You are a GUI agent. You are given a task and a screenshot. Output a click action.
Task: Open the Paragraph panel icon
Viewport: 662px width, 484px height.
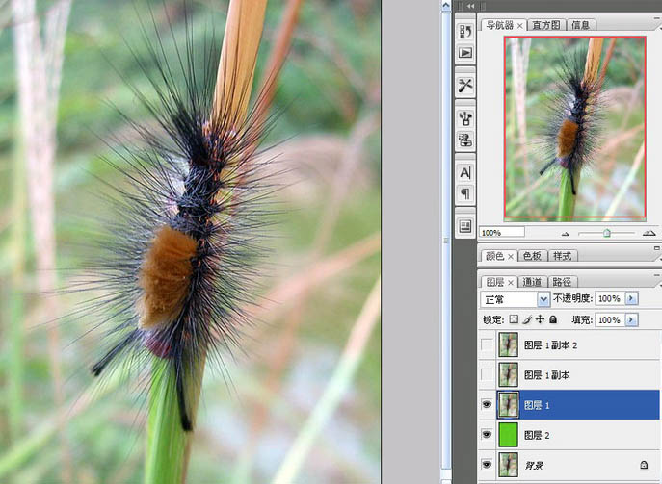pos(465,193)
